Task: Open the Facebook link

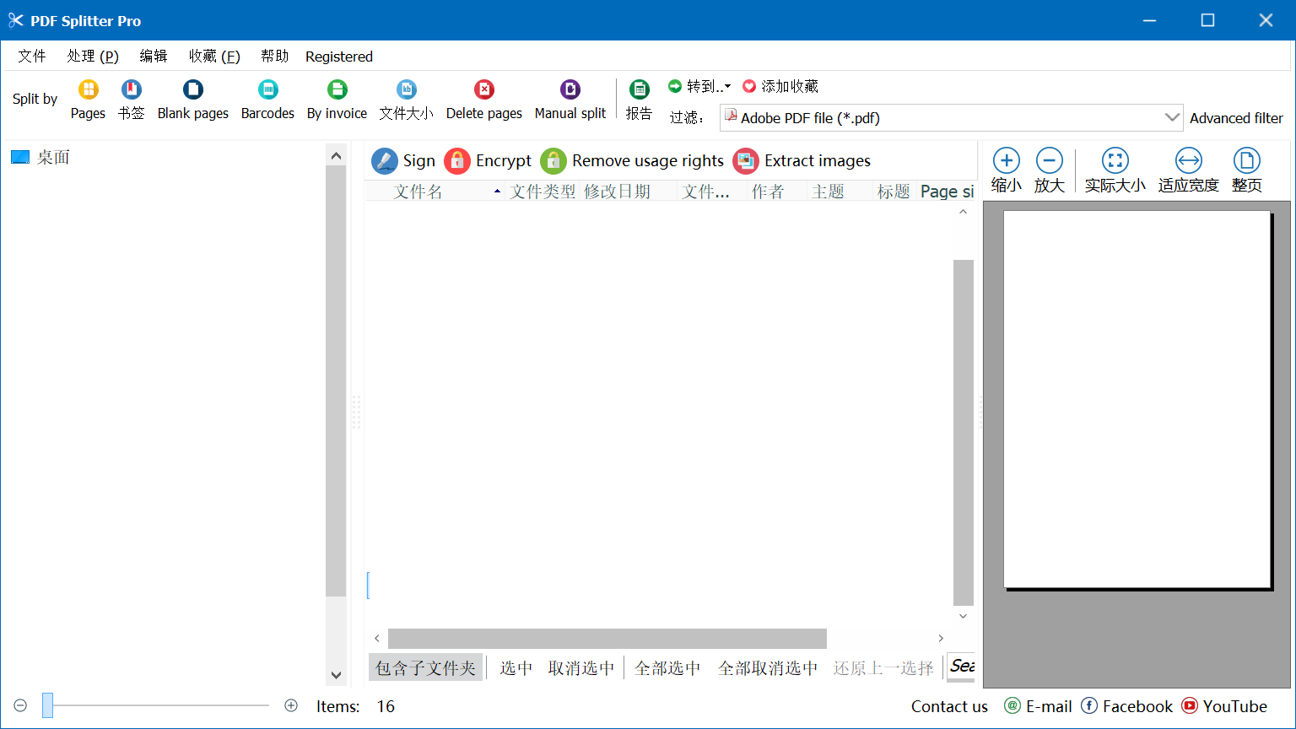Action: [1127, 706]
